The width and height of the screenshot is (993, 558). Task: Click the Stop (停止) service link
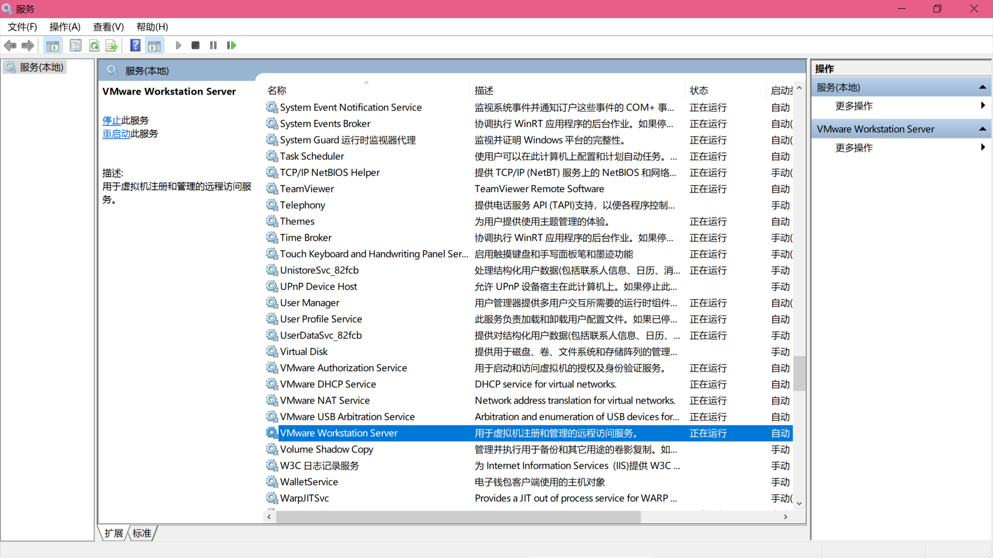click(x=112, y=120)
